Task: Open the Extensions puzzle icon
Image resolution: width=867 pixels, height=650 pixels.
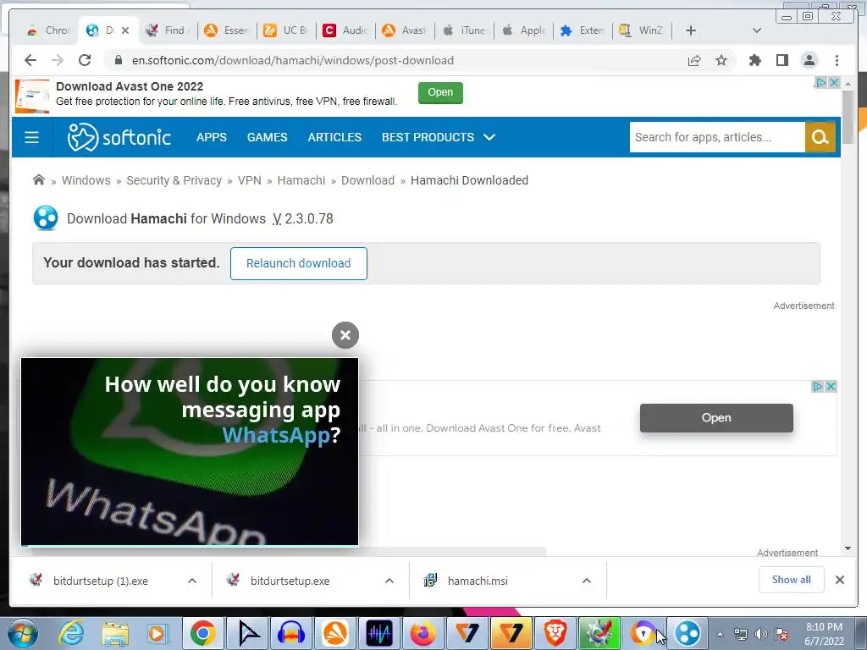Action: (754, 60)
